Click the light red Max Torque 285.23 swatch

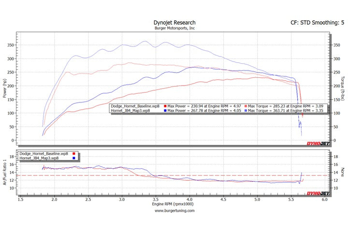pyautogui.click(x=246, y=106)
